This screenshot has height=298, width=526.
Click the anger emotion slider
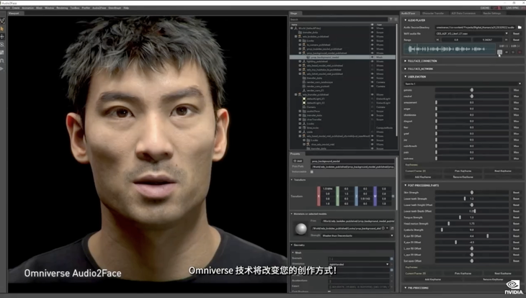click(x=472, y=109)
